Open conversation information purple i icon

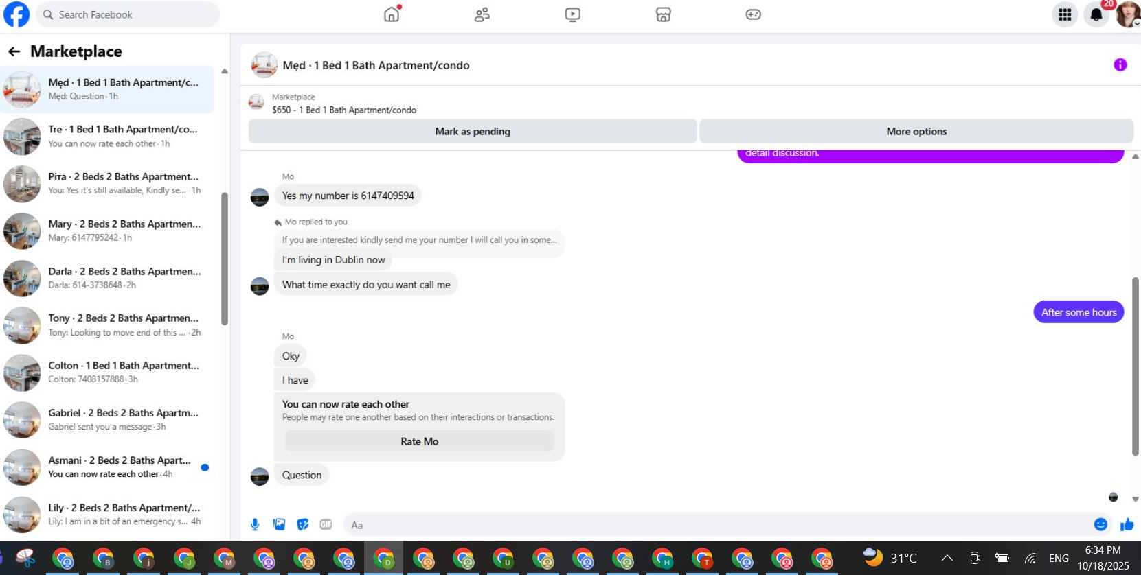click(x=1120, y=65)
